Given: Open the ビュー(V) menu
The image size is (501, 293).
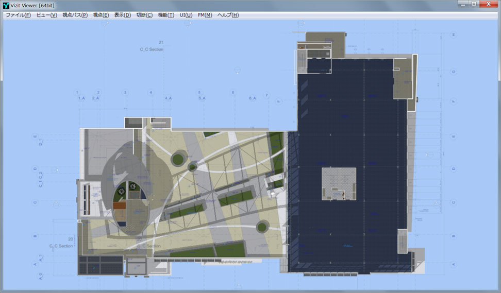Looking at the screenshot, I should pyautogui.click(x=46, y=15).
